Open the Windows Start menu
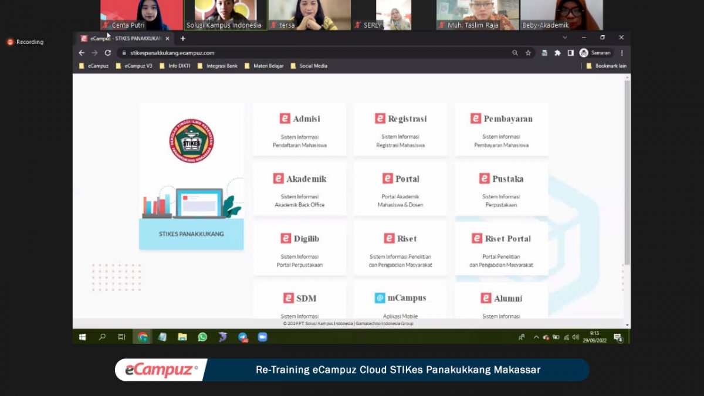 (82, 337)
